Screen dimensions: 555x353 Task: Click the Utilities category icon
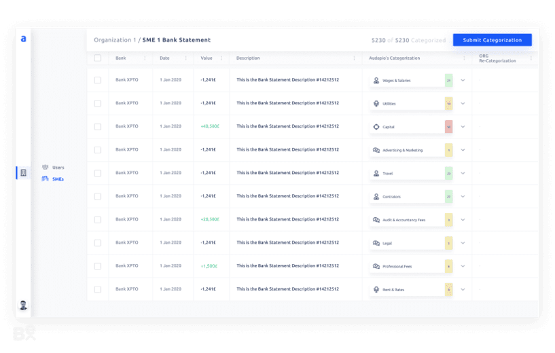(376, 104)
